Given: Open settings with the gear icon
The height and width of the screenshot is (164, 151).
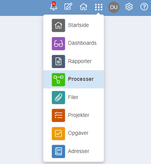Looking at the screenshot, I should pyautogui.click(x=129, y=7).
